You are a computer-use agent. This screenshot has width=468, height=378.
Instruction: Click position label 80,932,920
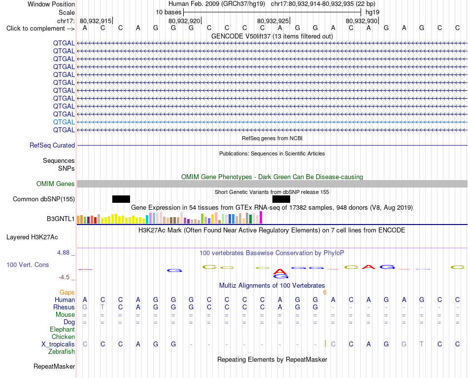[x=184, y=21]
